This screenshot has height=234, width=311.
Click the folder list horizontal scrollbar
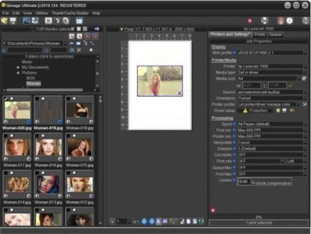pyautogui.click(x=43, y=90)
